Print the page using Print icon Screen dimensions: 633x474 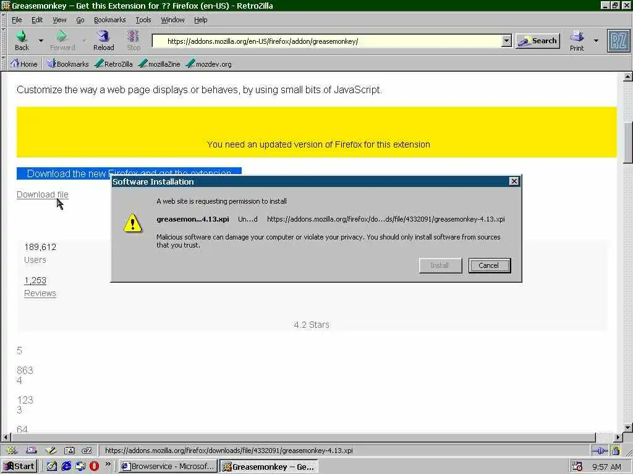[x=577, y=41]
